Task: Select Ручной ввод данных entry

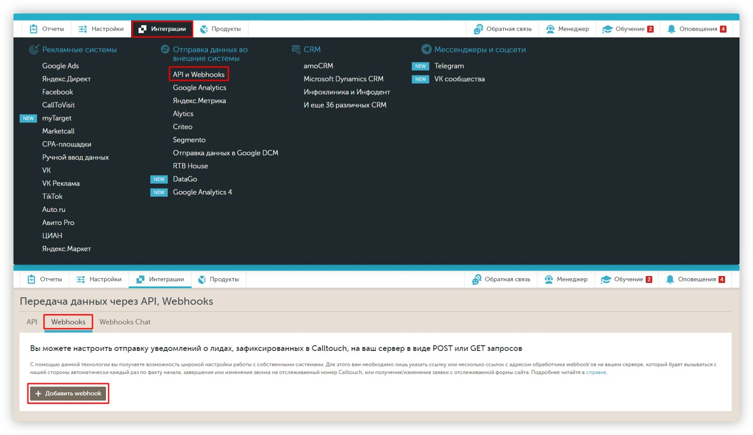Action: click(76, 157)
